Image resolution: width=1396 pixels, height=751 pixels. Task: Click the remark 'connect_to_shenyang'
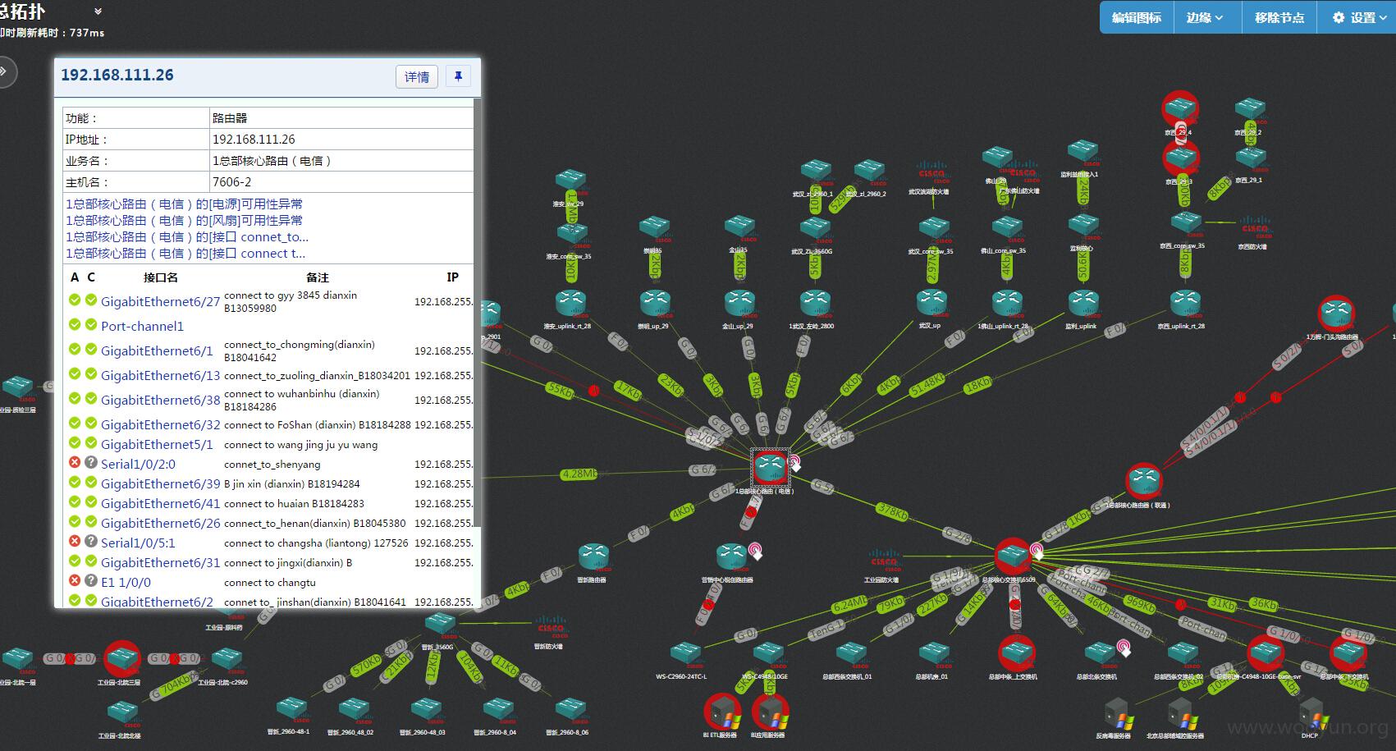(x=272, y=464)
